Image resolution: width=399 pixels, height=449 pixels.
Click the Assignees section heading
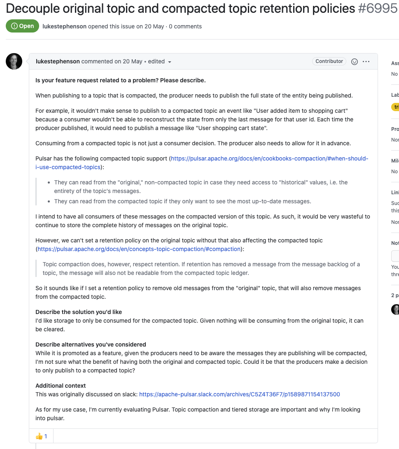coord(394,63)
